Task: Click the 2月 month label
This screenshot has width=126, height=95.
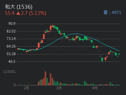Action: [x=27, y=88]
